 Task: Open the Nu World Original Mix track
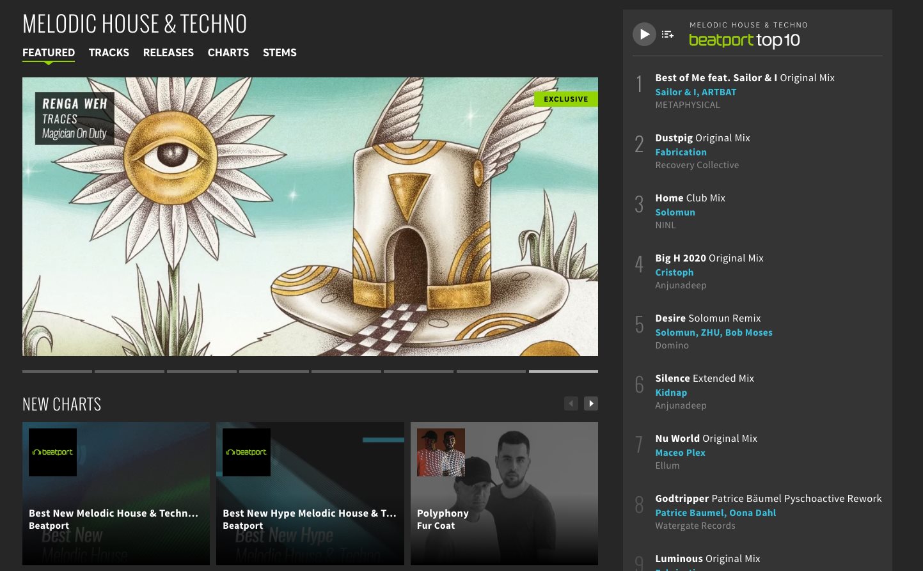click(706, 438)
